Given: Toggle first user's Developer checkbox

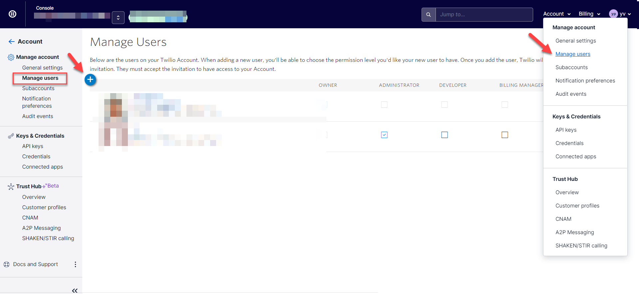Looking at the screenshot, I should pyautogui.click(x=445, y=105).
